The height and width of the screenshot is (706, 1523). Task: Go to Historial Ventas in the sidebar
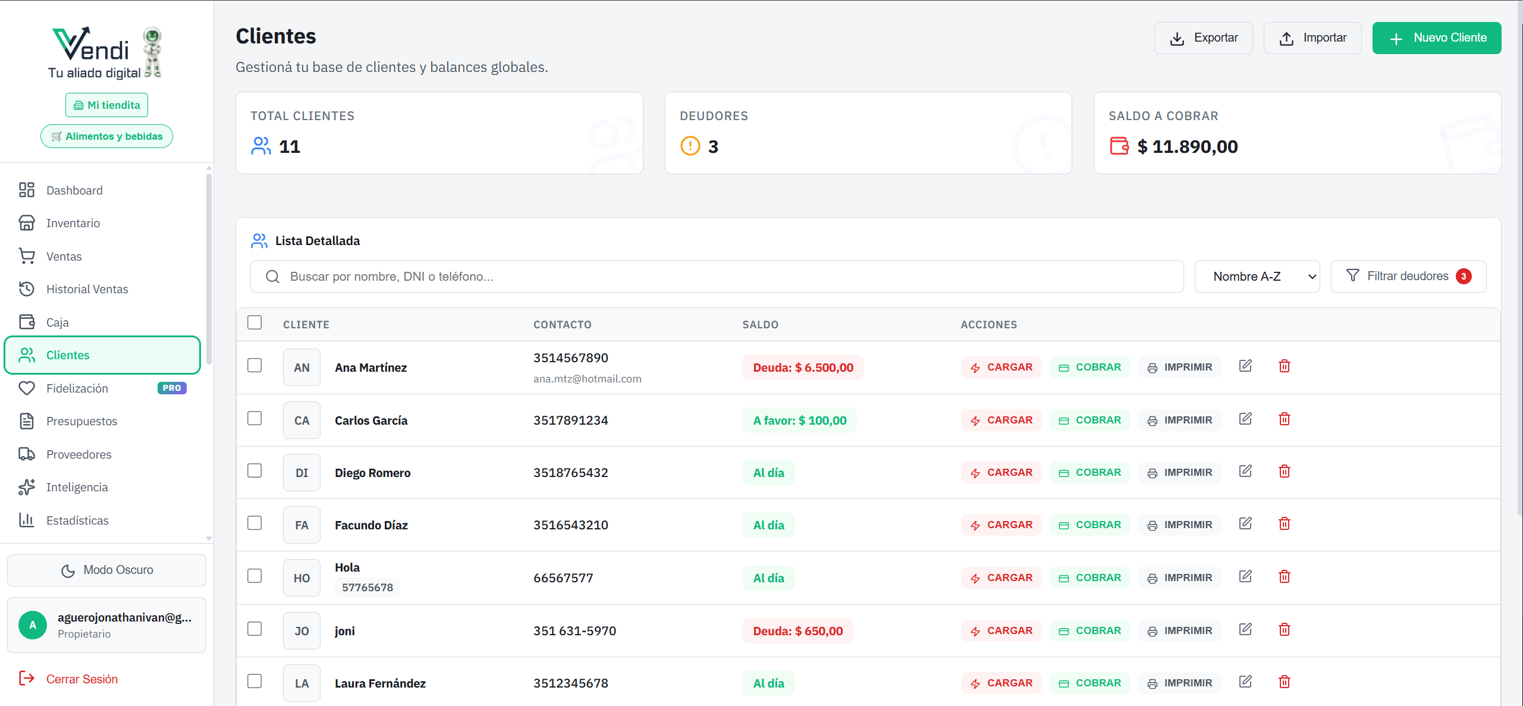point(87,289)
